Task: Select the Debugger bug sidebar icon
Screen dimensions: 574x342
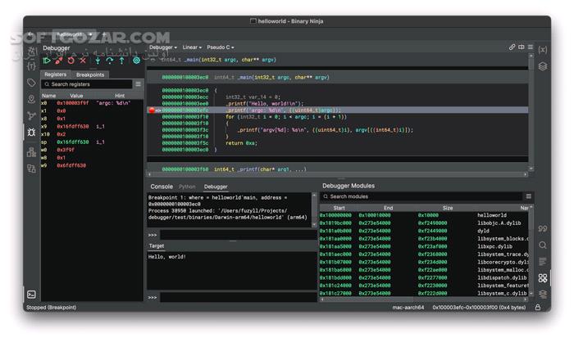Action: coord(31,133)
